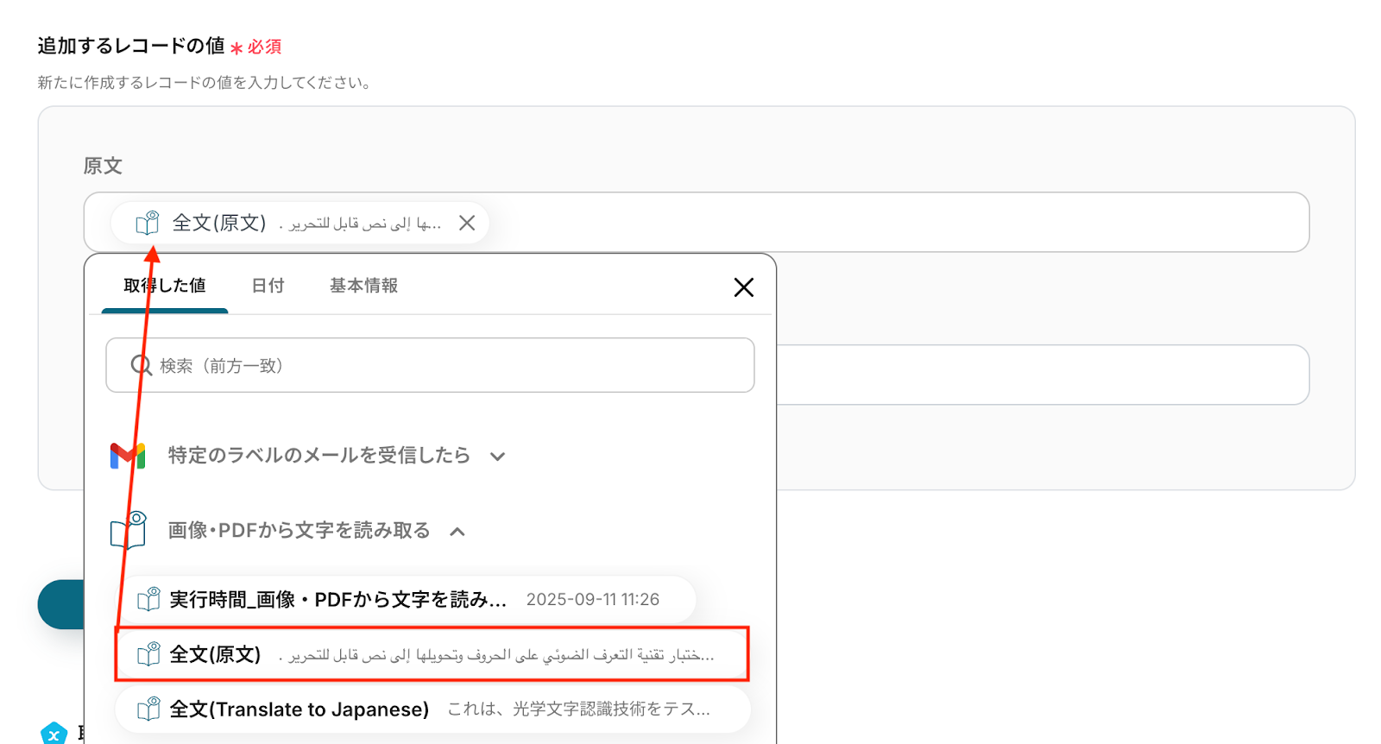Click the icon on 全文(Translate to Japanese) item

pyautogui.click(x=149, y=709)
